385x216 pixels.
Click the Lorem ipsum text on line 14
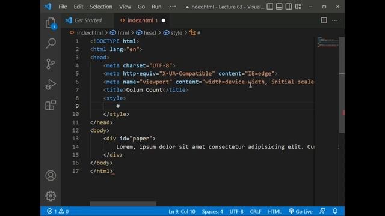[215, 146]
